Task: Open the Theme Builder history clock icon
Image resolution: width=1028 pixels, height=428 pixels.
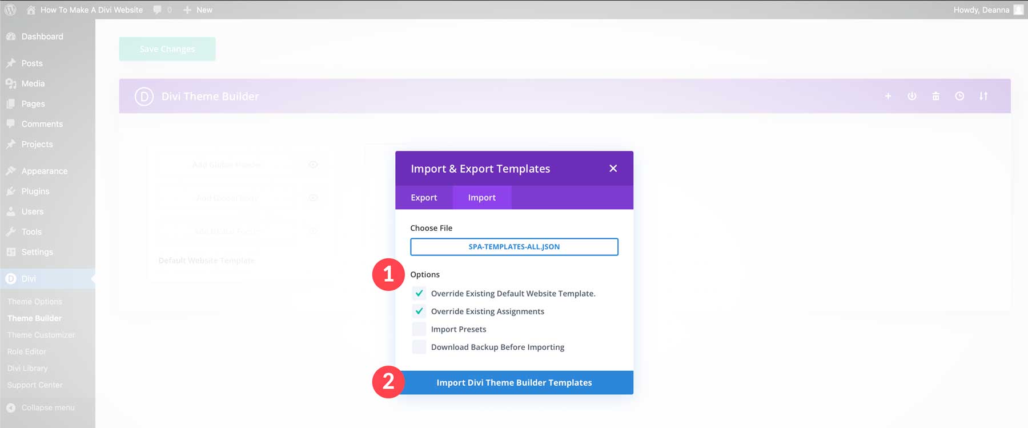Action: pos(959,96)
